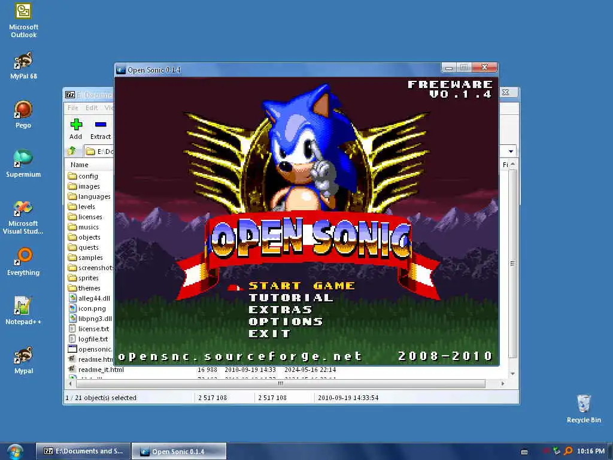Select the alleg44.dll file
613x460 pixels.
[x=89, y=298]
